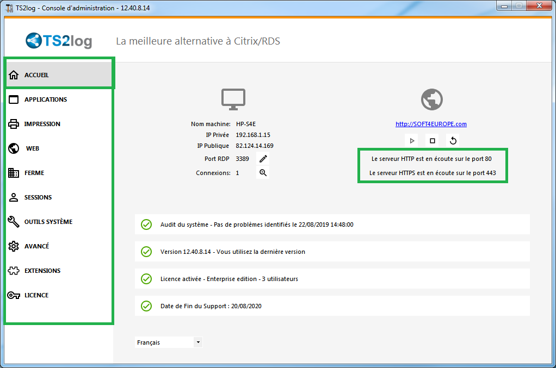
Task: Select the RDP port value 3389
Action: pyautogui.click(x=242, y=159)
